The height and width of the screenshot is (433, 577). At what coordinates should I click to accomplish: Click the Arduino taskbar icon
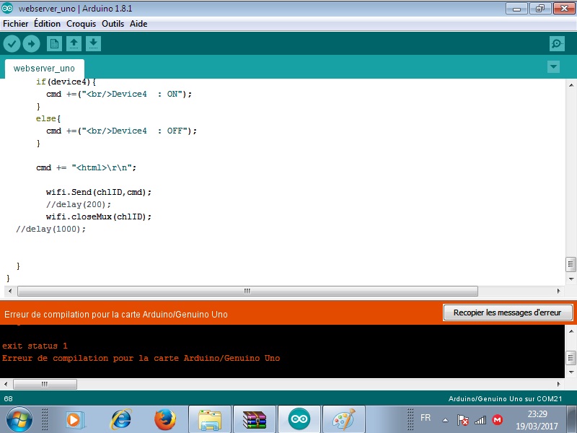tap(299, 419)
